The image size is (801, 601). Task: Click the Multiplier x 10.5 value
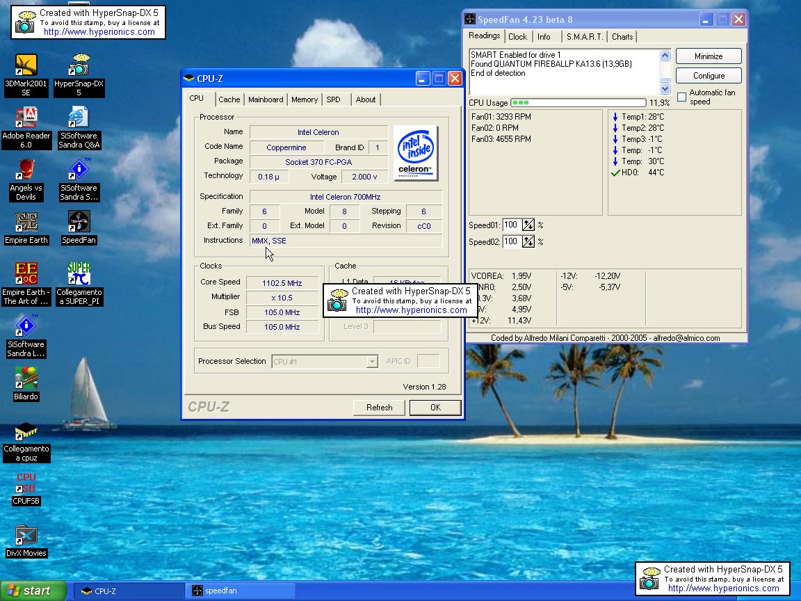point(282,298)
